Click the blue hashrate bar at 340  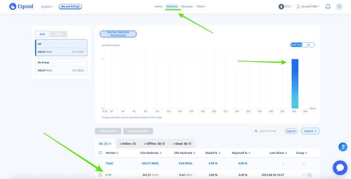pos(295,84)
